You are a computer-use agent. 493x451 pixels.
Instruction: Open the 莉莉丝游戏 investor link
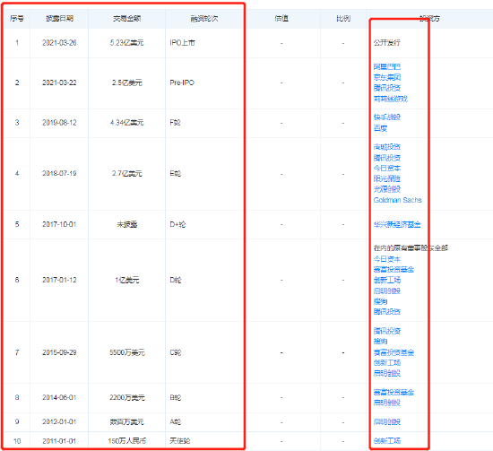pyautogui.click(x=390, y=99)
